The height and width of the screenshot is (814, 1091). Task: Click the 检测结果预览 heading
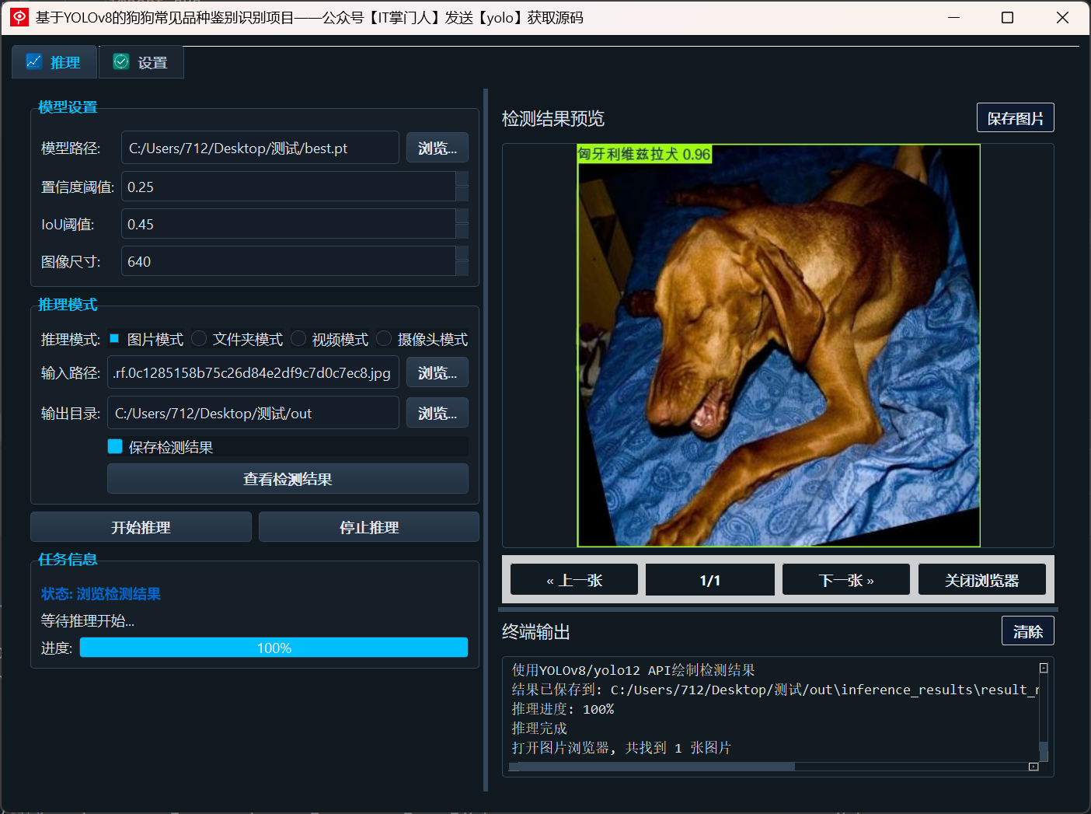553,118
